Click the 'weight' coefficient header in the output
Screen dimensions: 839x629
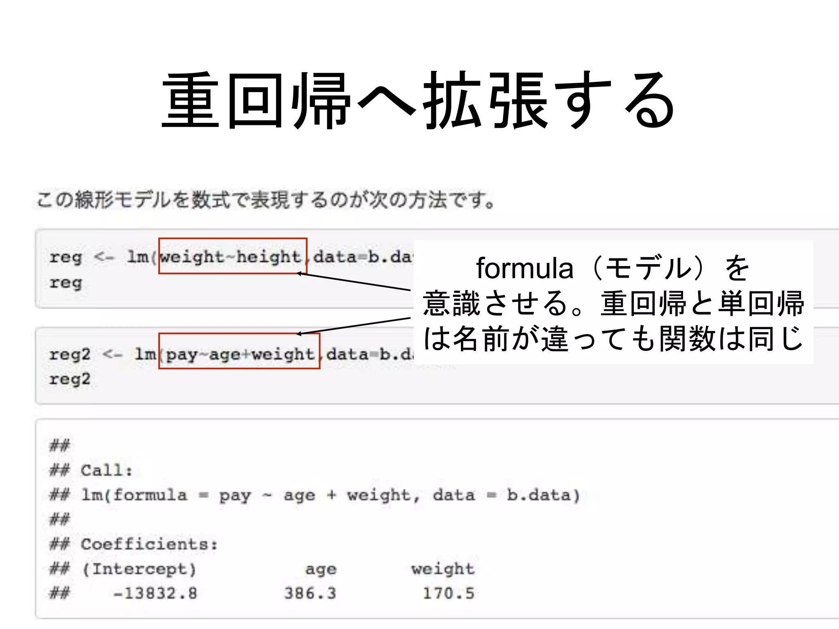443,569
